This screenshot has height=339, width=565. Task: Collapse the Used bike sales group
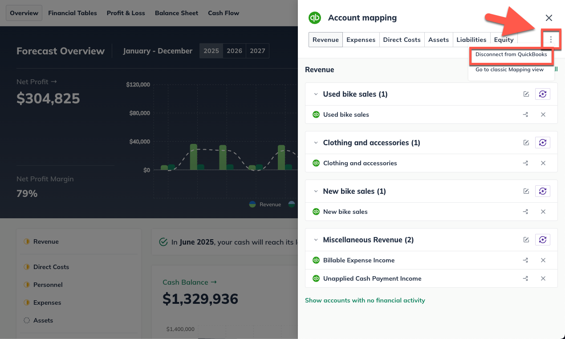point(316,94)
